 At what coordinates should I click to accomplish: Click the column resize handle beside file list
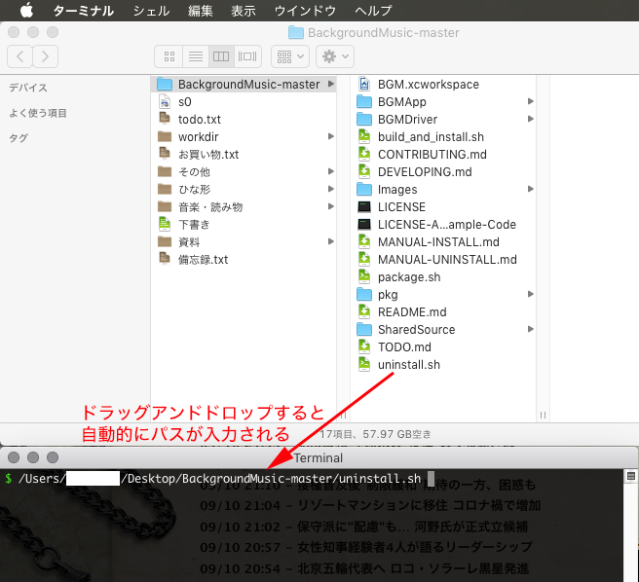tap(543, 415)
